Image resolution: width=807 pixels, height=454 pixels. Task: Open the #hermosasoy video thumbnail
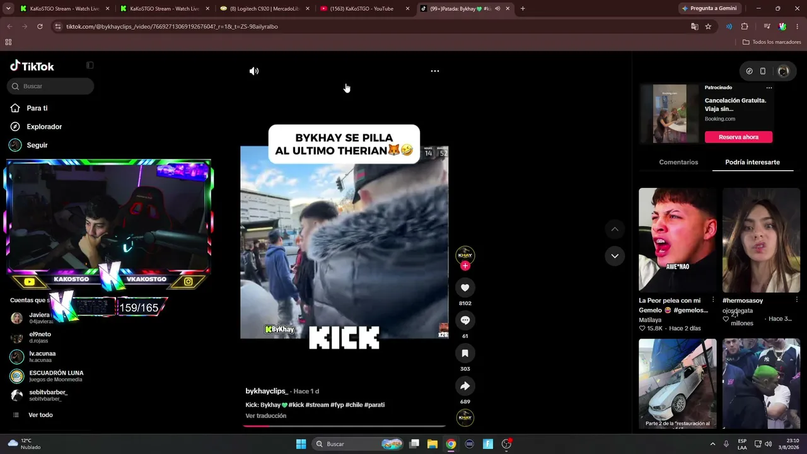[761, 240]
